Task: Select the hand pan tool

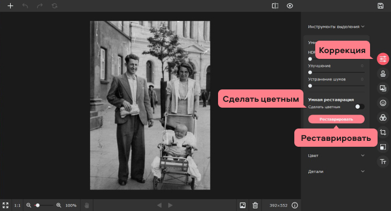Action: click(86, 205)
